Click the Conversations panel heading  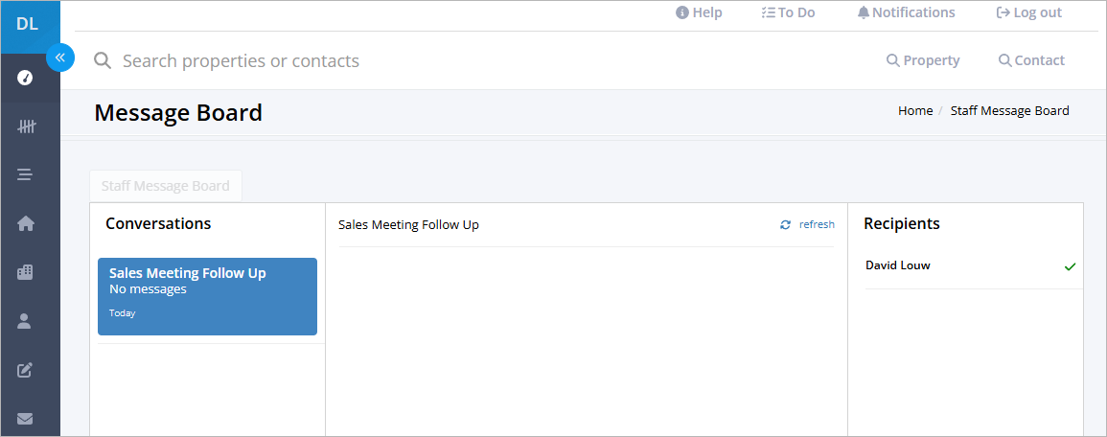[158, 224]
